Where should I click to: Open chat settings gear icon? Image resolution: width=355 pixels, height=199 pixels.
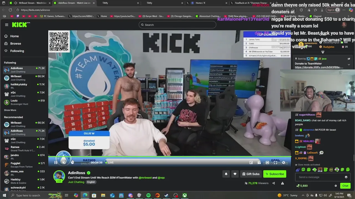pyautogui.click(x=336, y=186)
